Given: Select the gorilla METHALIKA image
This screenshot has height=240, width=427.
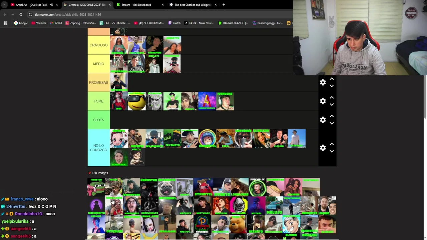Looking at the screenshot, I should [238, 205].
